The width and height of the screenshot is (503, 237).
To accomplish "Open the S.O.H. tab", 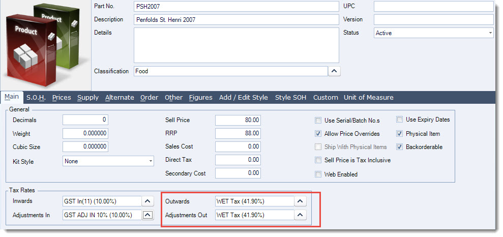I will point(36,98).
